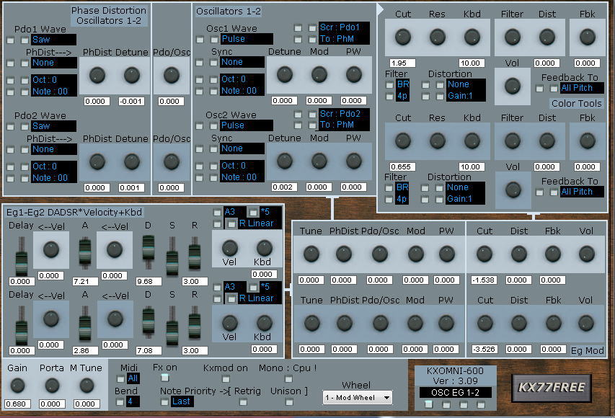615x418 pixels.
Task: Click the Eg Mod Cut knob above -3.526
Action: 484,323
